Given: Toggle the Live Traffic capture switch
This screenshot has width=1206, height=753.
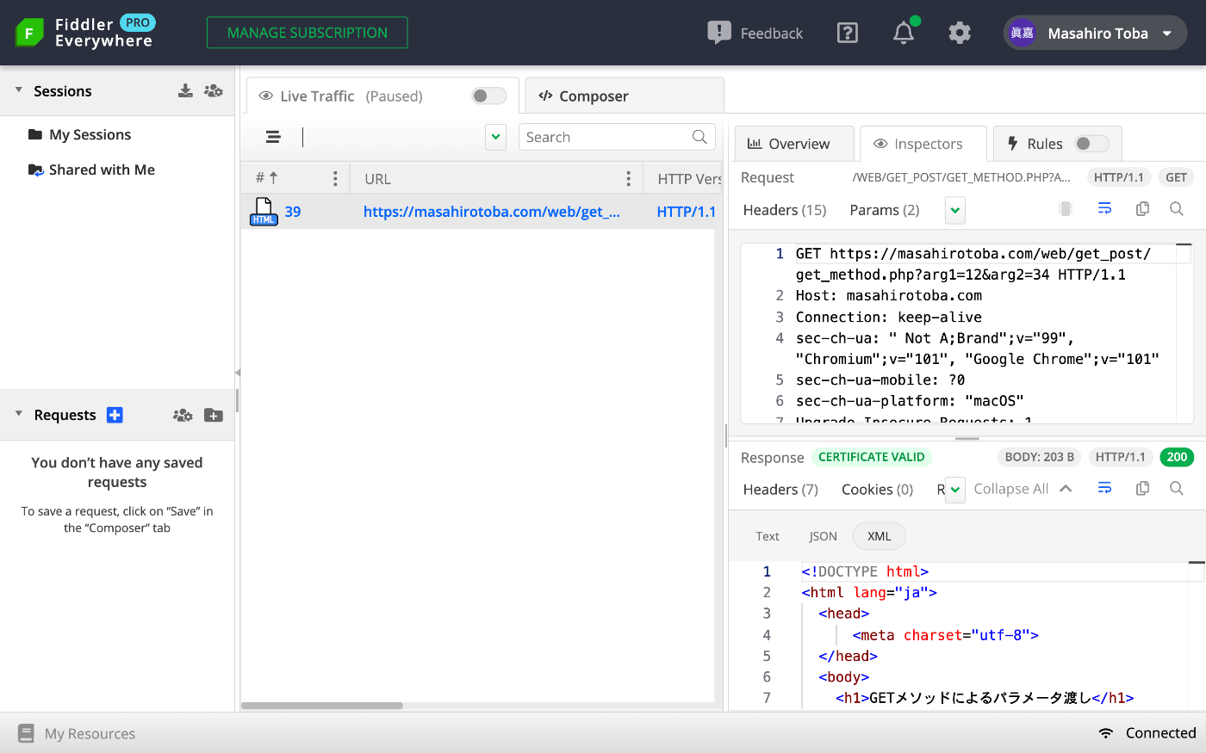Looking at the screenshot, I should coord(489,96).
